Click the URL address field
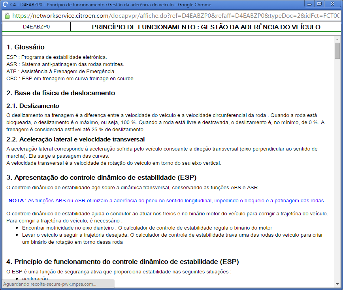343x290 pixels. pos(176,16)
